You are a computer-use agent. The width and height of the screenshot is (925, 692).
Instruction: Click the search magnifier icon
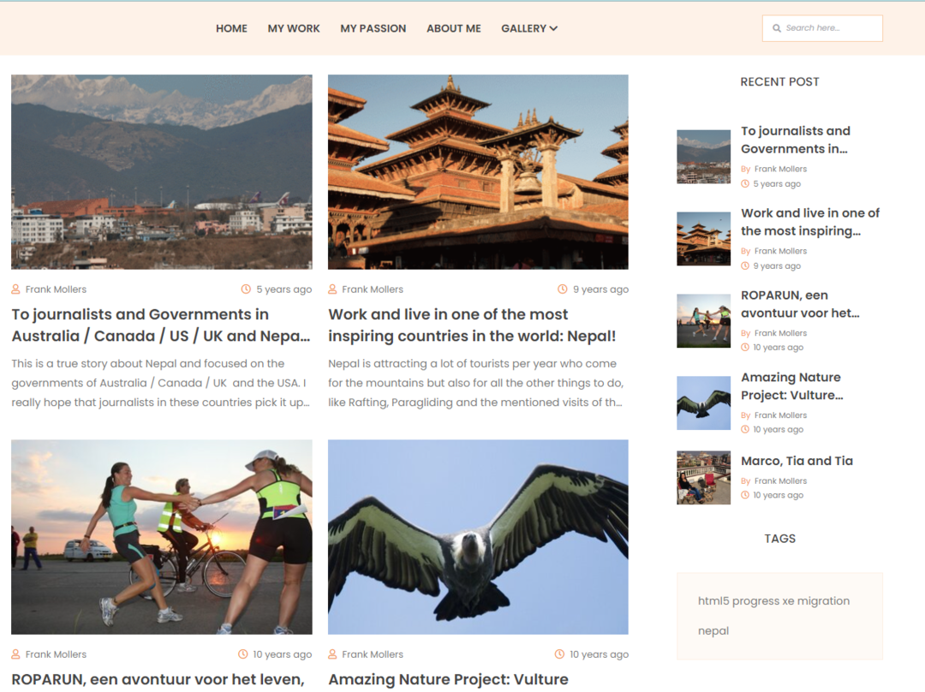point(776,28)
